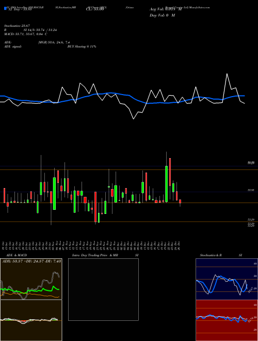The width and height of the screenshot is (258, 341).
Task: Click the tall red candlestick after the green spike
Action: (170, 172)
